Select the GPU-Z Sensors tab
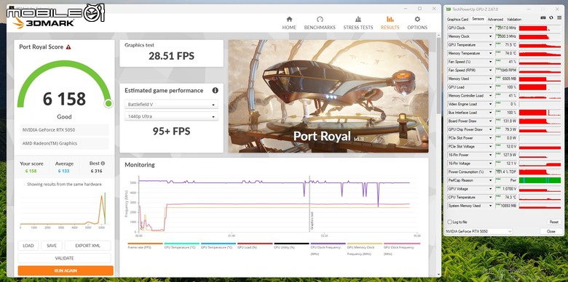This screenshot has height=282, width=568. tap(478, 19)
